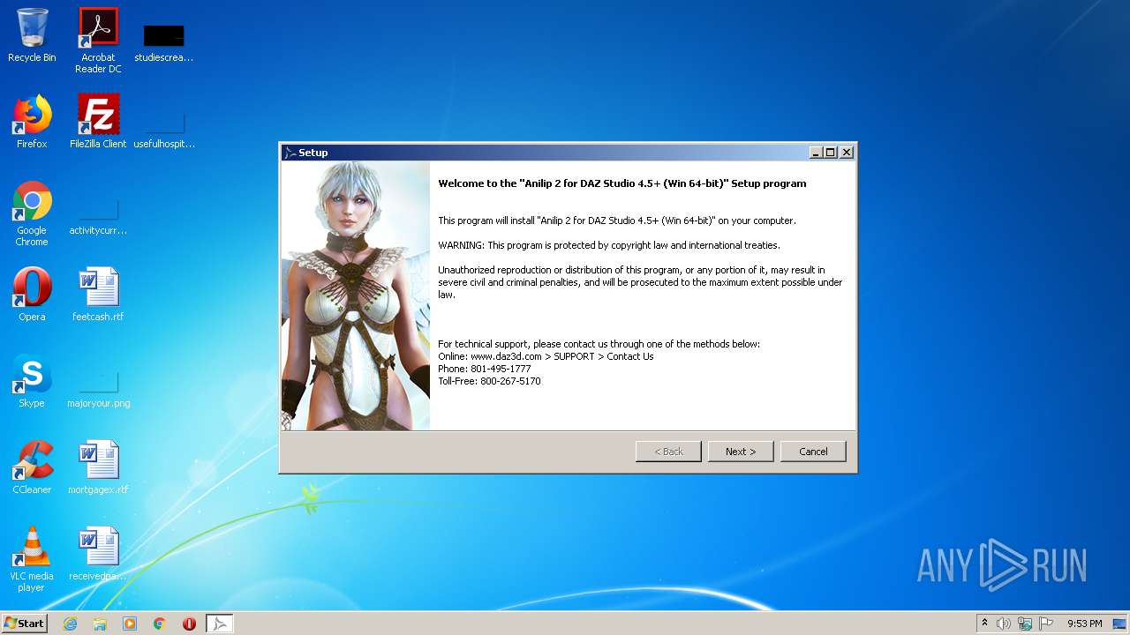
Task: Select the mortgagex.rtf document
Action: [98, 467]
